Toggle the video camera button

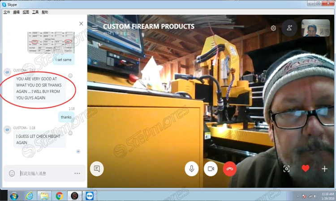(x=211, y=168)
